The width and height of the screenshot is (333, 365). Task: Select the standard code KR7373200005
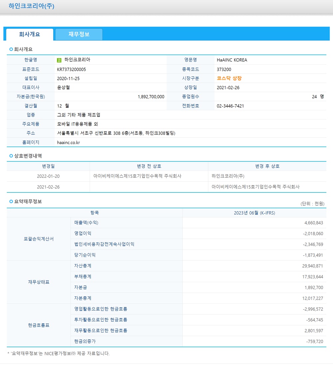coord(72,69)
